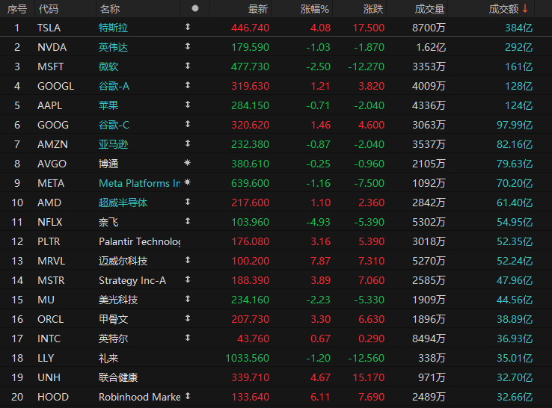Select the PLTR ticker code
This screenshot has height=408, width=552.
[49, 241]
